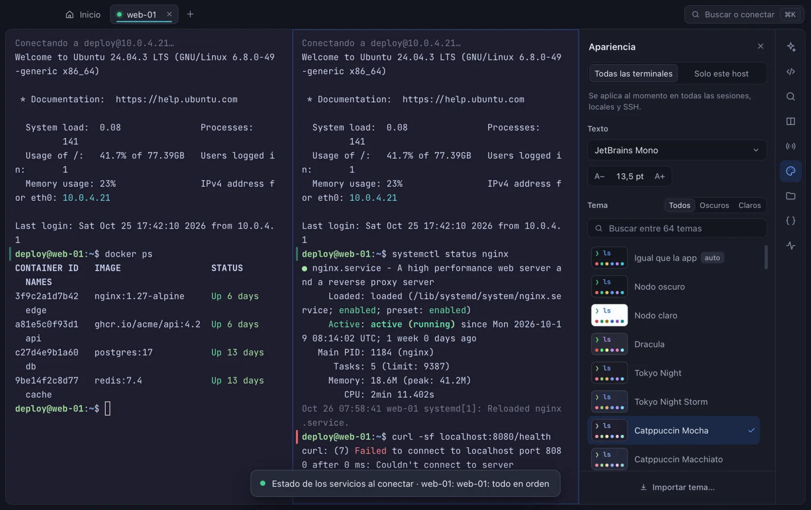Apply the Tokyo Night Storm theme
Screen dimensions: 811x510
click(x=674, y=401)
